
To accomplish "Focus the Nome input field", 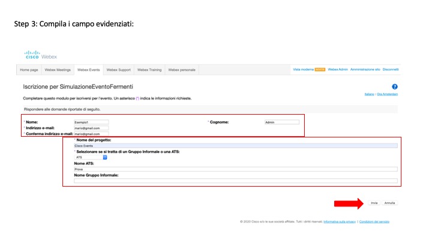I will click(91, 122).
